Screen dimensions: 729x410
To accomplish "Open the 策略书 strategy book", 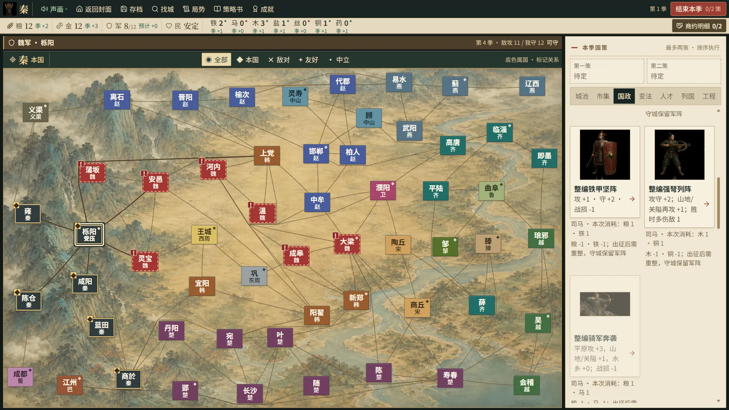I will (228, 9).
